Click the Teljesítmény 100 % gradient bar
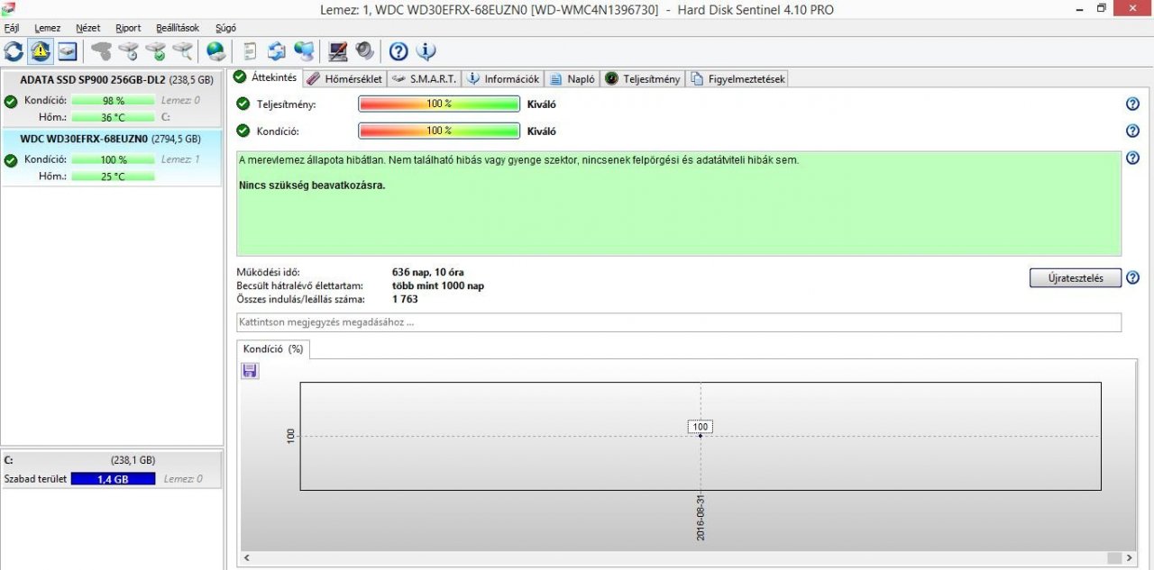 (x=439, y=104)
